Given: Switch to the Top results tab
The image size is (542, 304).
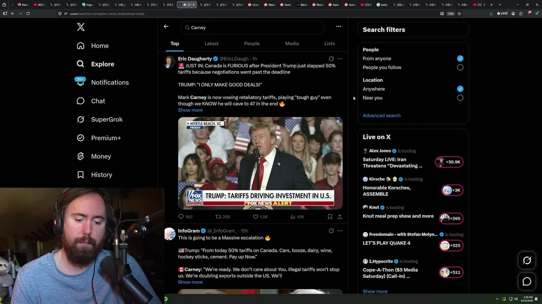Looking at the screenshot, I should tap(175, 43).
